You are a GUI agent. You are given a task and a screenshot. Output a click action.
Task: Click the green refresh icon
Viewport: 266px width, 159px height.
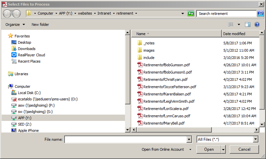coord(191,14)
